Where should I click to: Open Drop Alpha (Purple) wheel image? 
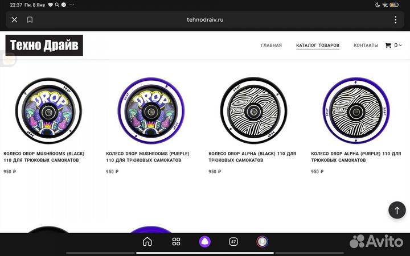coord(356,110)
